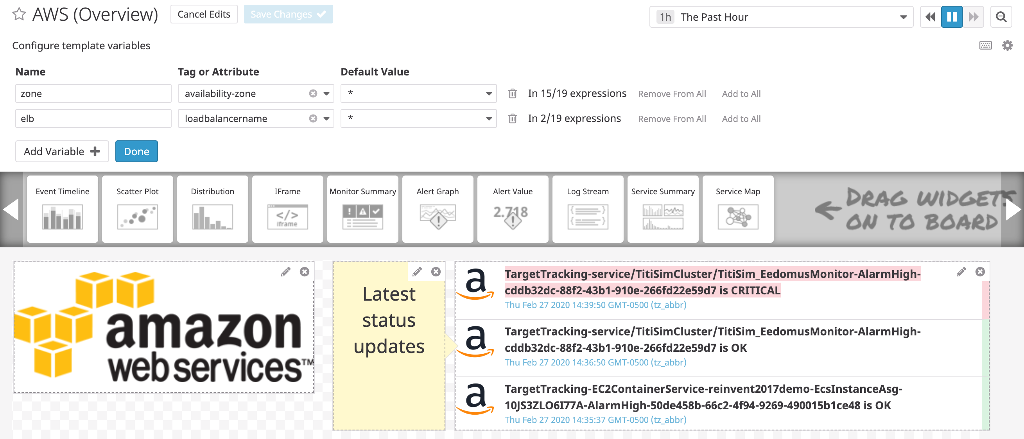
Task: Show keyboard shortcuts panel
Action: coord(986,45)
